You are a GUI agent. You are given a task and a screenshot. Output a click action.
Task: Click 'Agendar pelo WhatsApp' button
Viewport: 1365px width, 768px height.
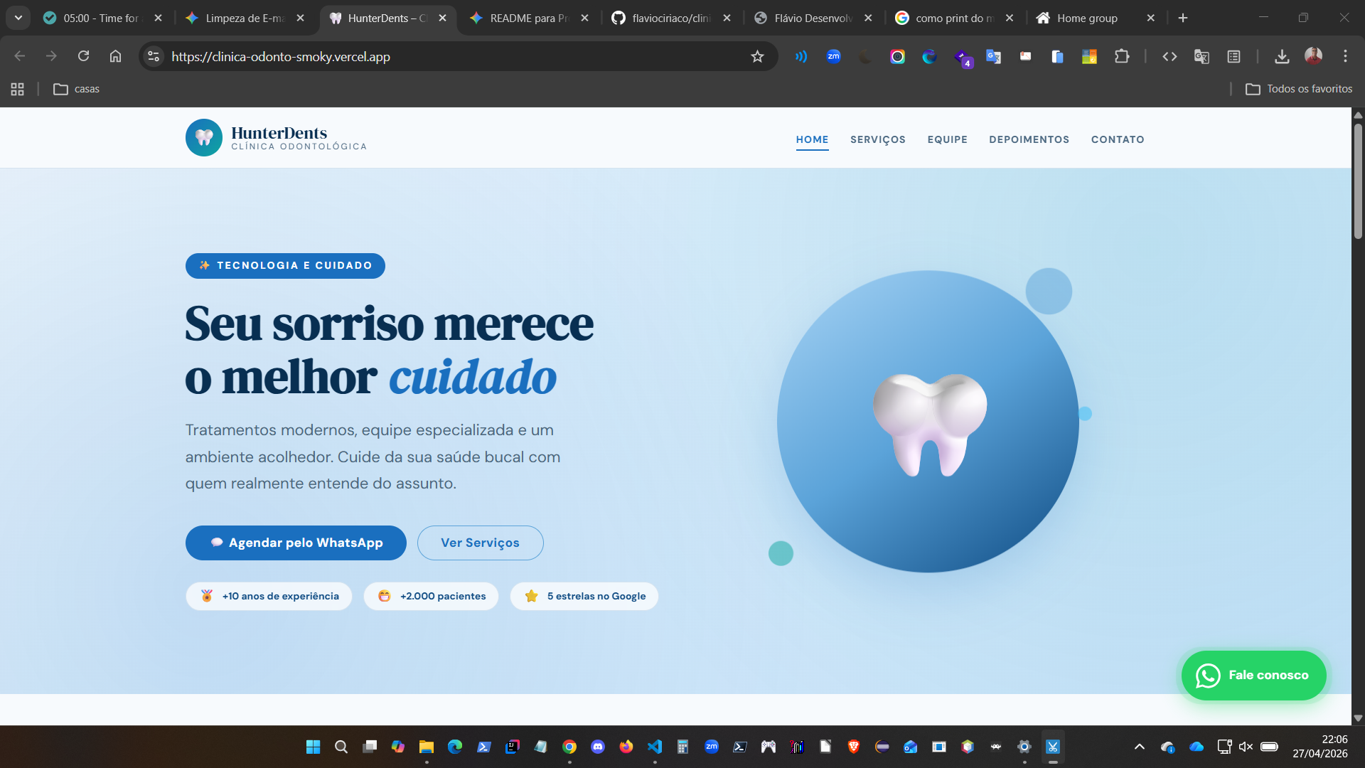pos(296,543)
